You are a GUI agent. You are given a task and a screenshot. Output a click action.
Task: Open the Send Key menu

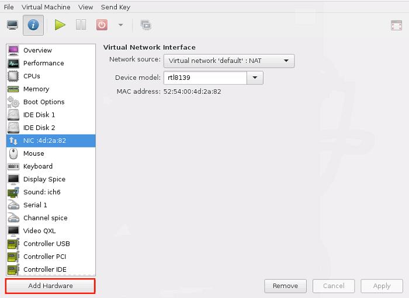tap(116, 7)
